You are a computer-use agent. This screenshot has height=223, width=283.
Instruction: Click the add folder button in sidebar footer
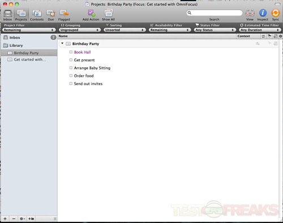pos(31,218)
